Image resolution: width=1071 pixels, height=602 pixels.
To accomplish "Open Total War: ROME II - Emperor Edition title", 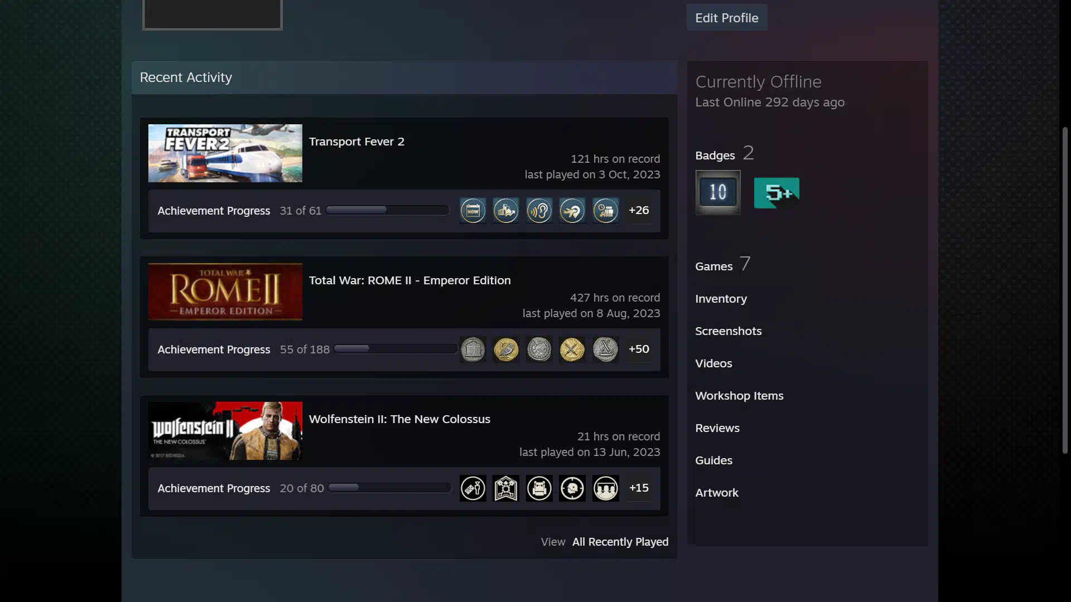I will click(x=409, y=280).
